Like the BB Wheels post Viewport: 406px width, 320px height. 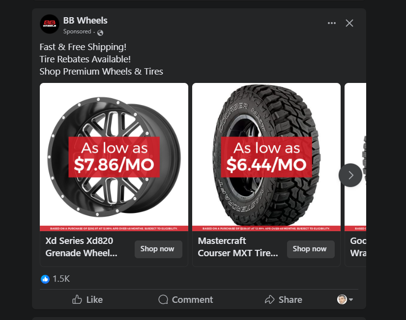[x=87, y=299]
